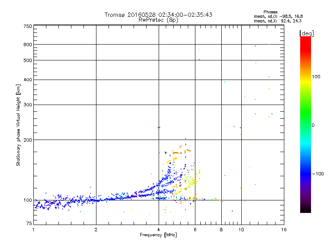Click the "Stationary phase Virtual Height [km]" axis title

(x=18, y=125)
